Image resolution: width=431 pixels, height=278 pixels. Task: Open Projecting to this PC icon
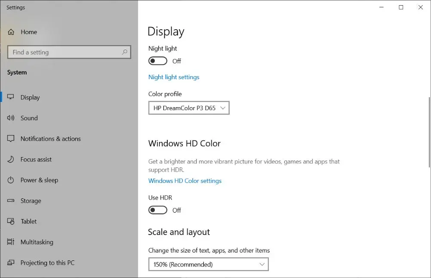tap(10, 263)
